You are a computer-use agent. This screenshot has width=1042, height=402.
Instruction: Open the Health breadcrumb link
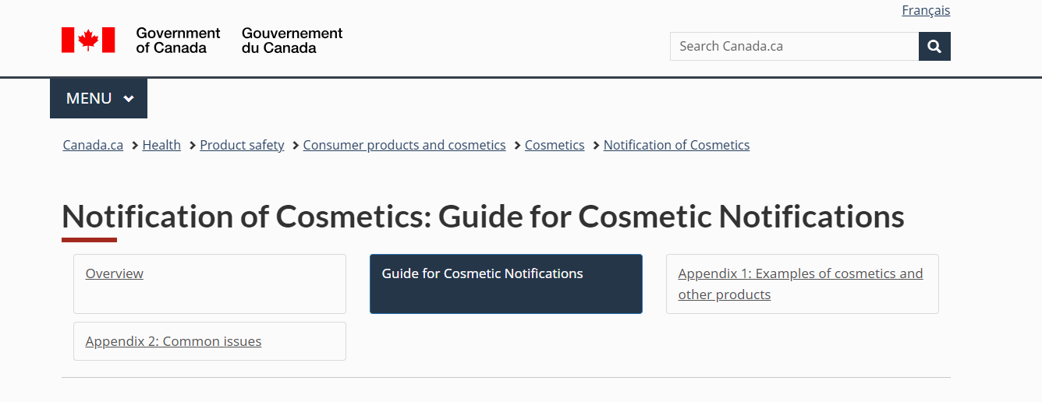tap(161, 145)
